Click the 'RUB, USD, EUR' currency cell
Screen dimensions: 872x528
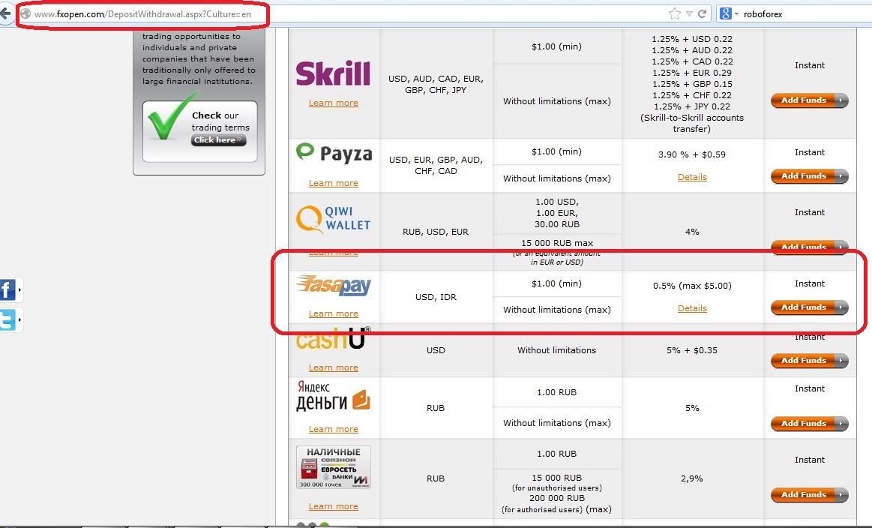pos(436,232)
